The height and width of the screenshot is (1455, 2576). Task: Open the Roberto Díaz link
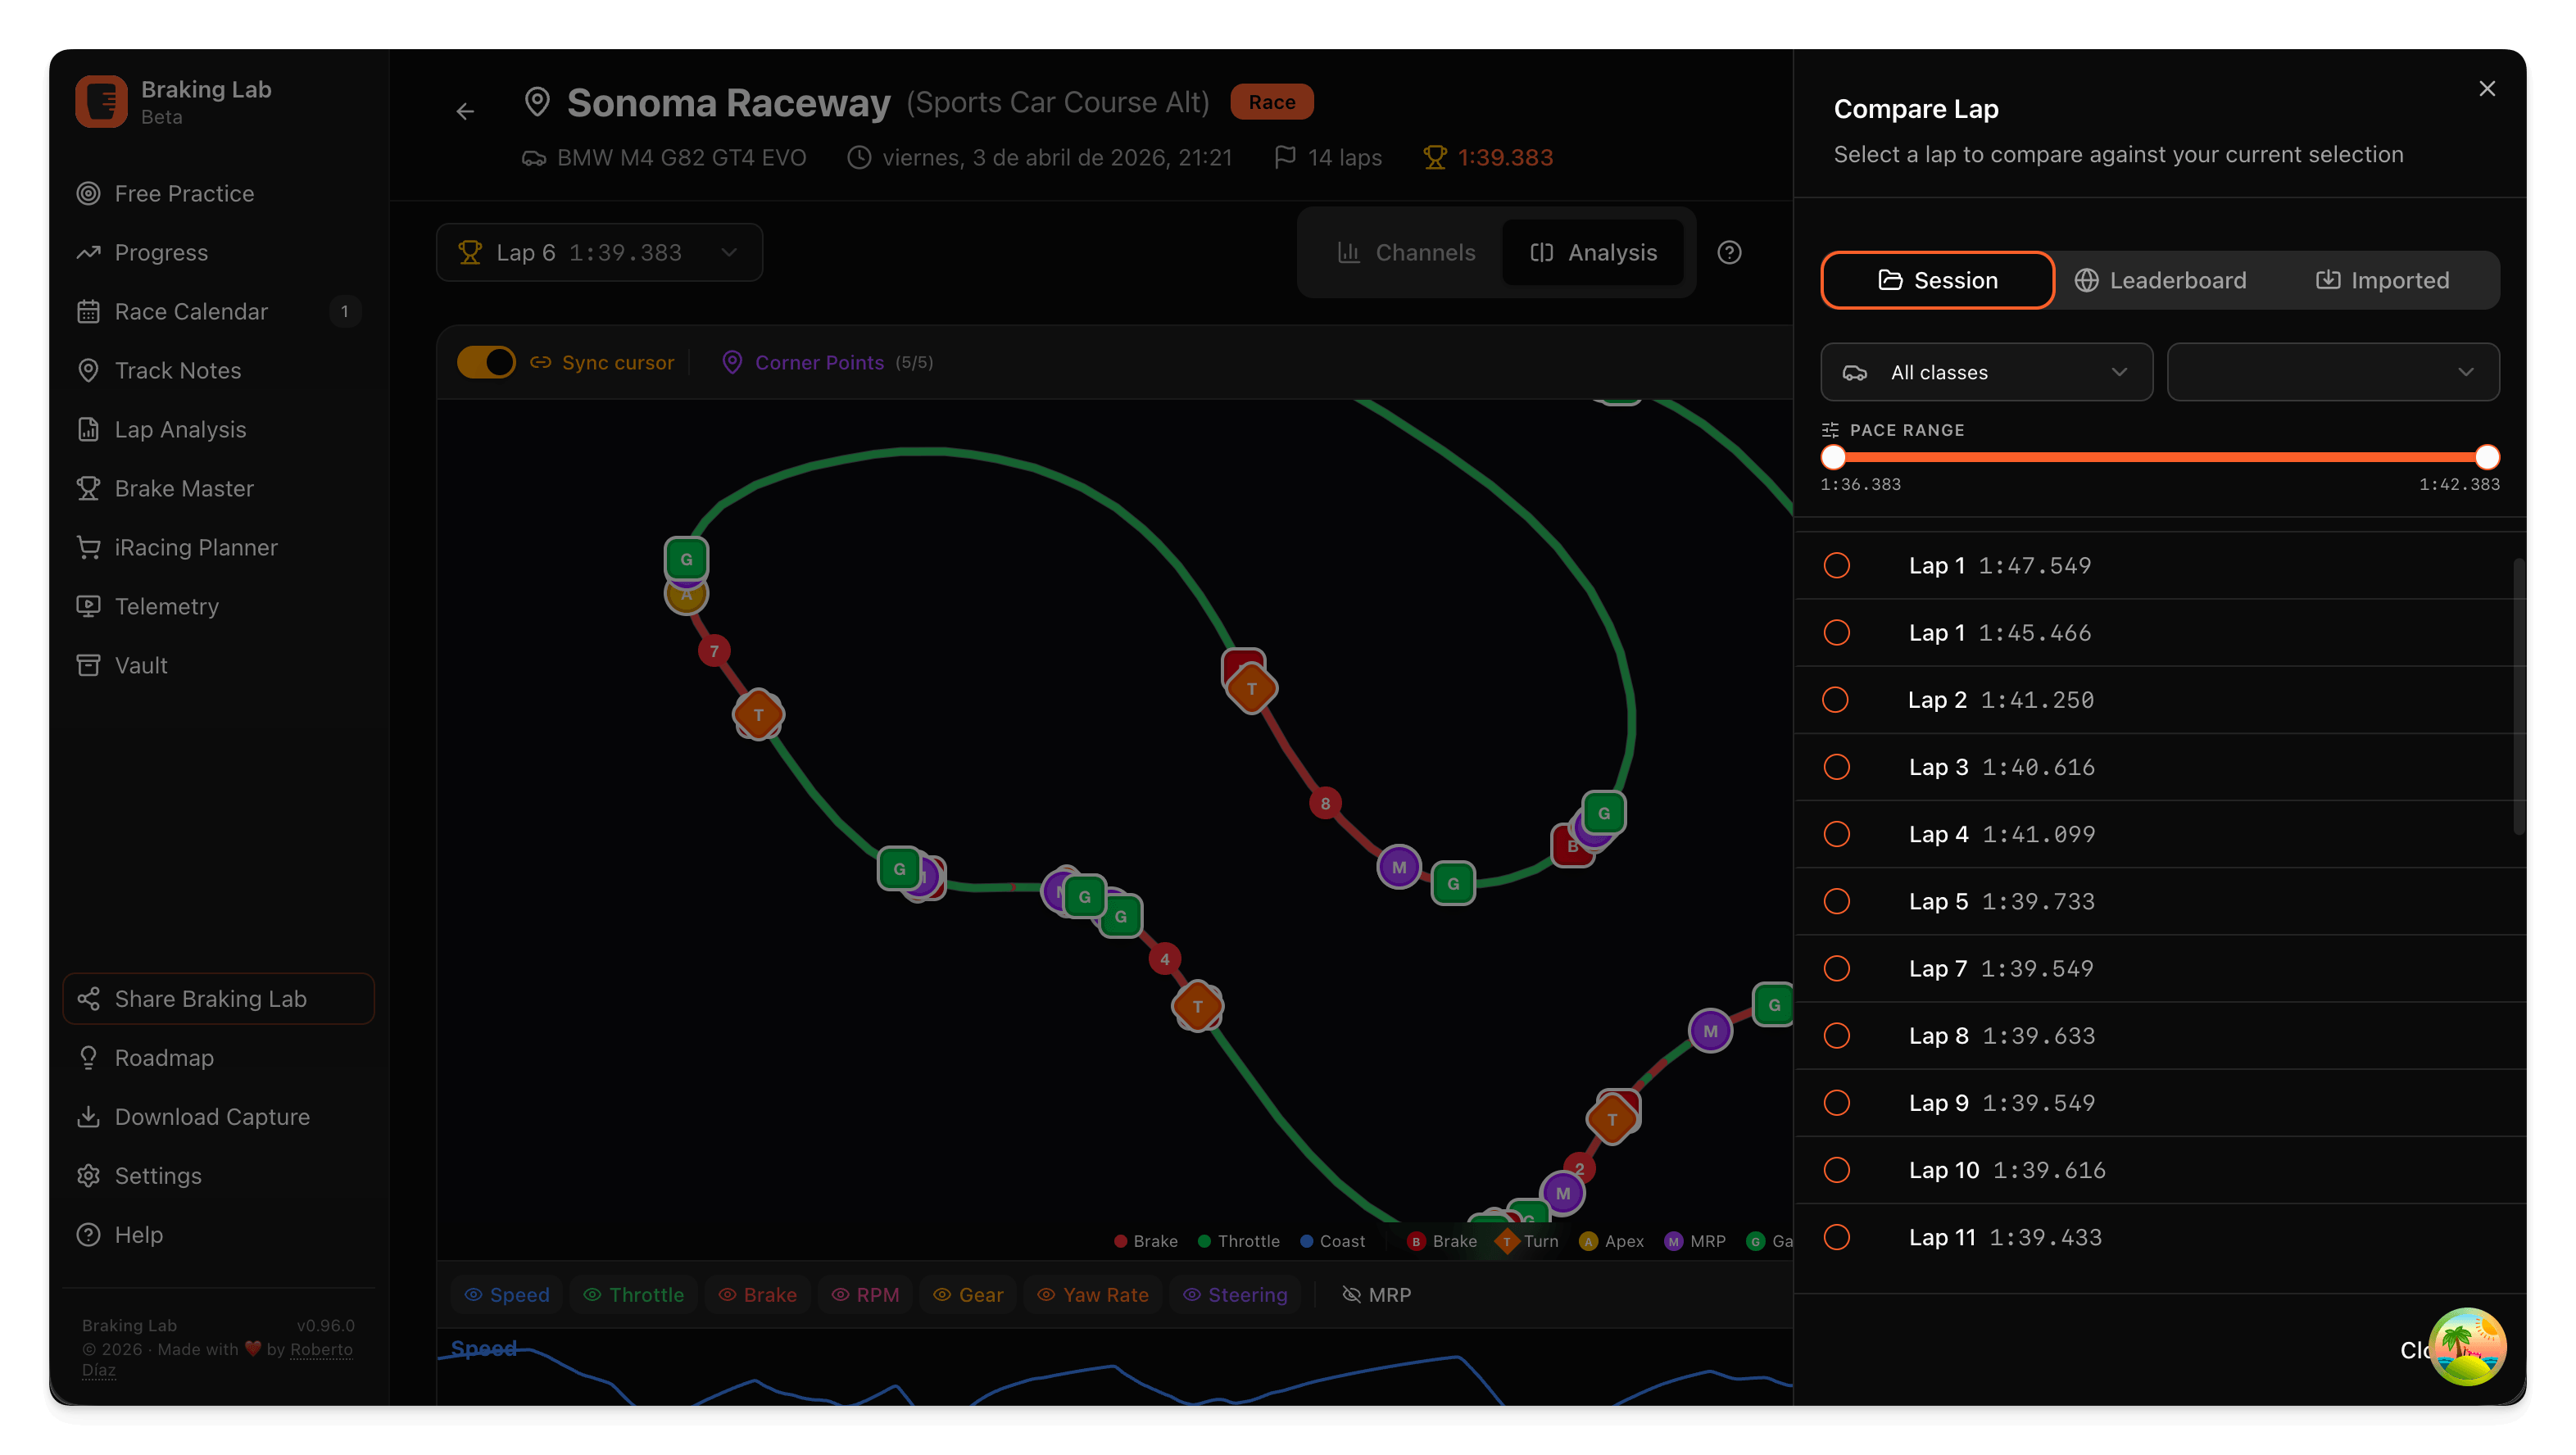tap(320, 1349)
